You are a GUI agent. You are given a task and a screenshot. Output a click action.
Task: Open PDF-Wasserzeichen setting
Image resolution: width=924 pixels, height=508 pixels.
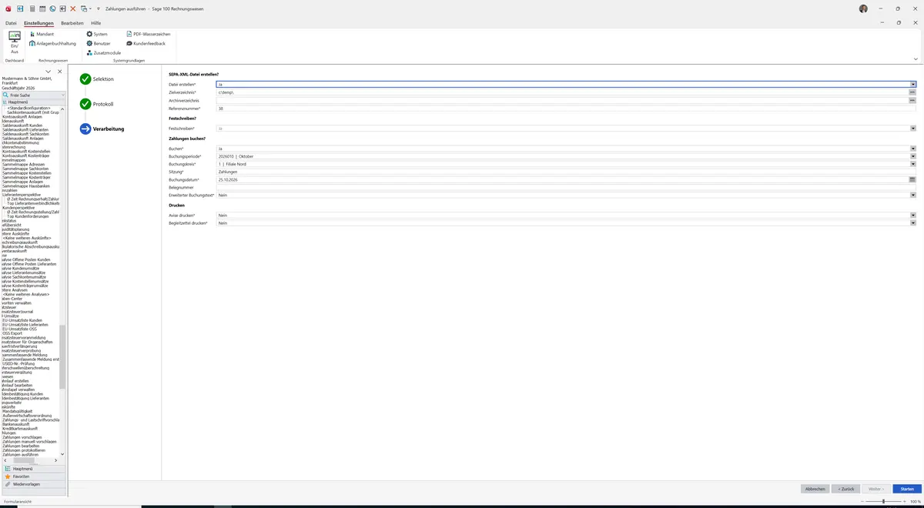tap(148, 34)
